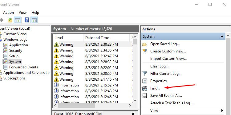Select the 8/8/2021 3:20:55 PM warning row
The image size is (231, 115).
coord(93,74)
